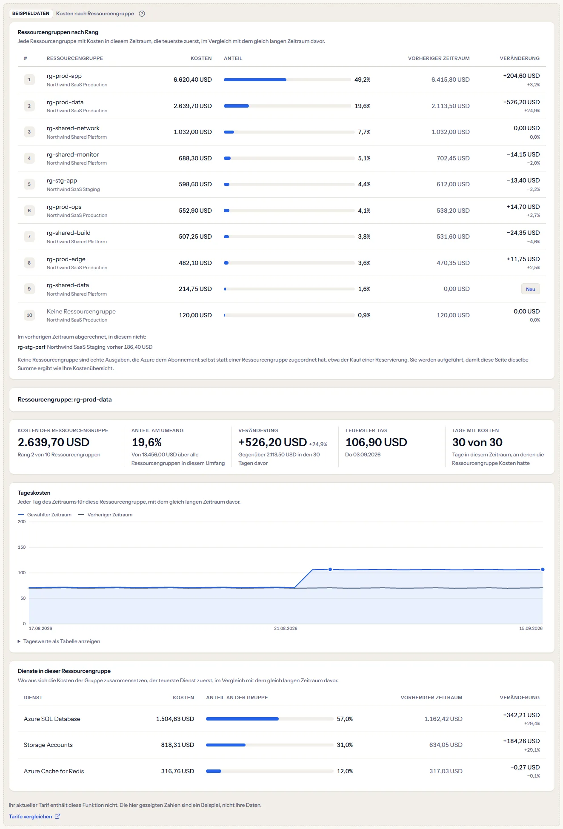Click the 106,90 USD Teuerster Tag value
This screenshot has width=563, height=829.
(x=376, y=442)
